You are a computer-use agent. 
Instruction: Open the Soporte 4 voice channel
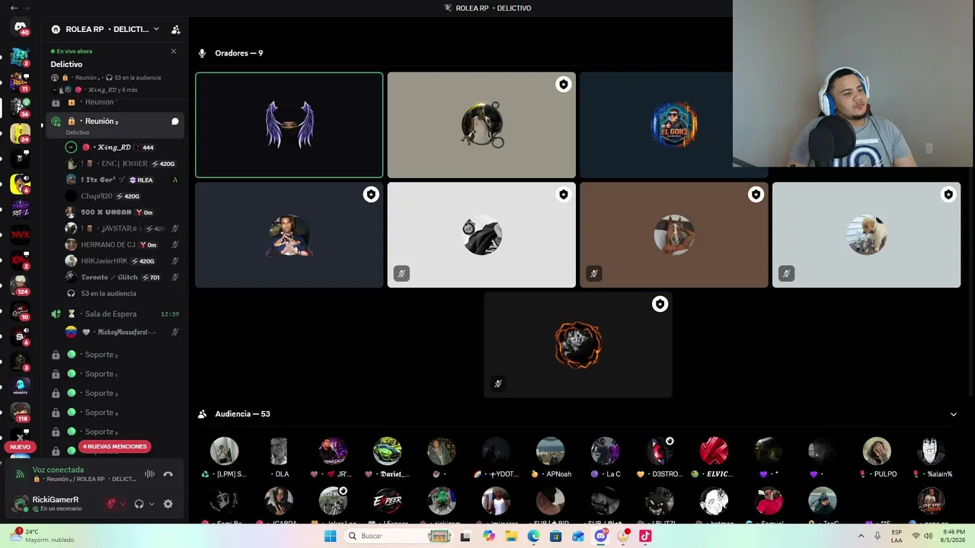click(117, 413)
